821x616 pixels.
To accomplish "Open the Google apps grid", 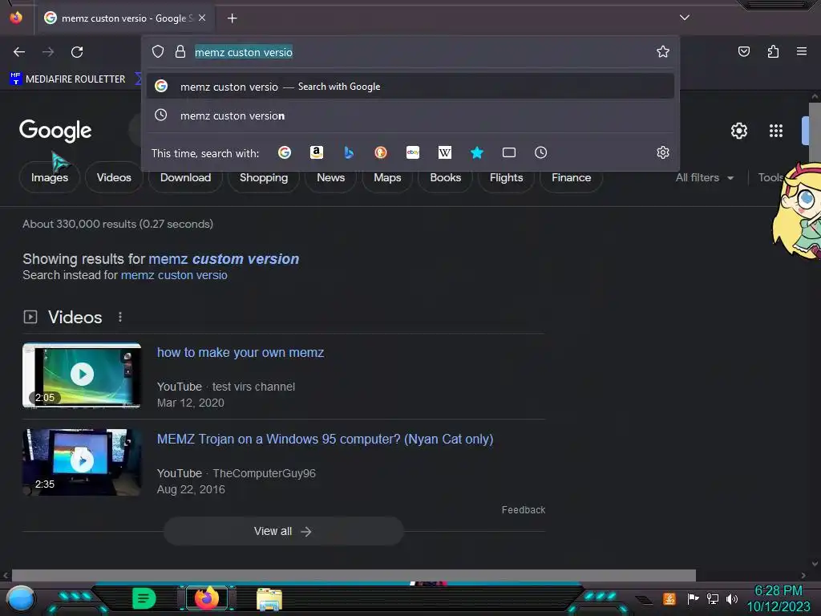I will tap(776, 131).
